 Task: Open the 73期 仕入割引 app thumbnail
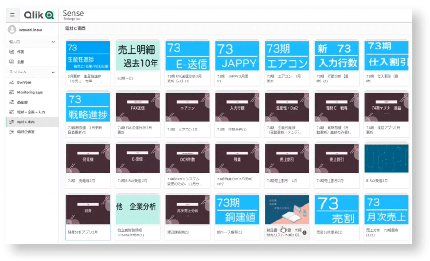coord(386,56)
